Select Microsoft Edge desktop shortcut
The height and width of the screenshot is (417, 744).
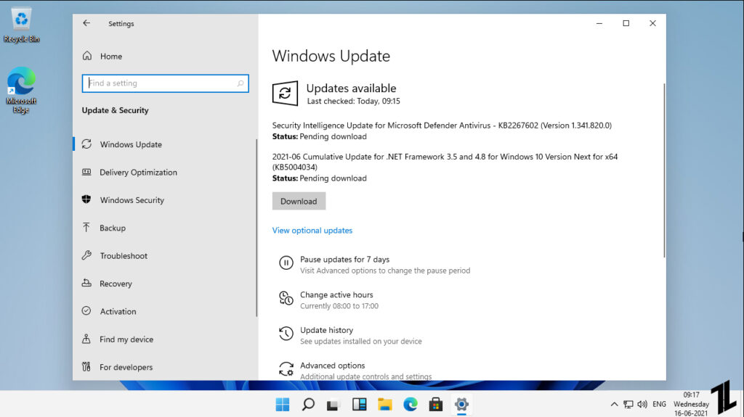tap(21, 90)
